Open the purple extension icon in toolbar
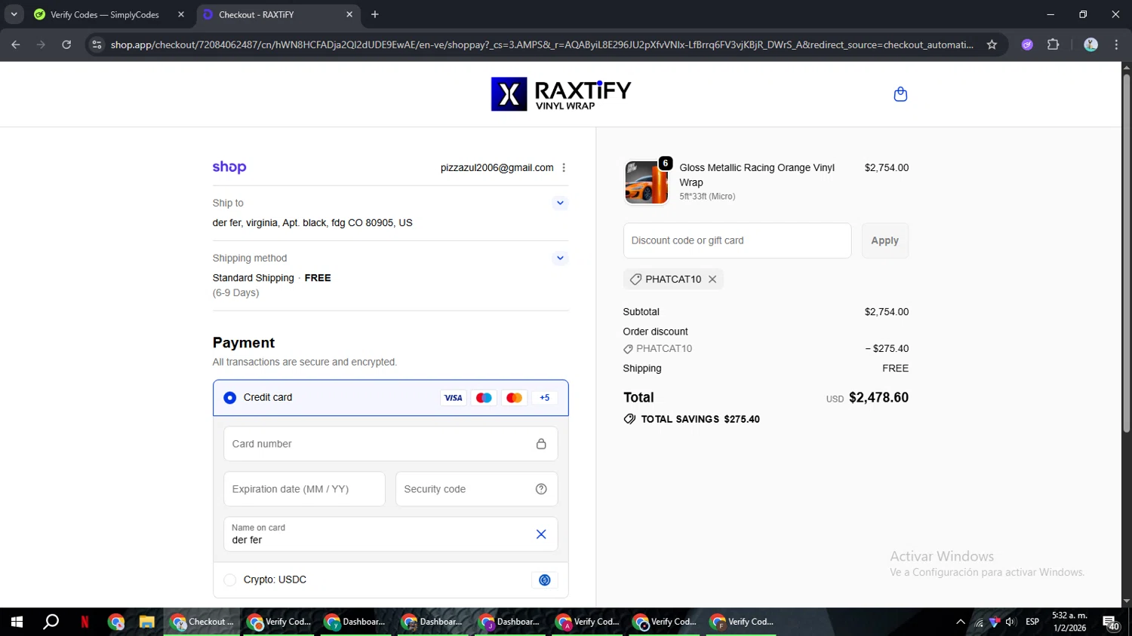This screenshot has width=1132, height=636. pos(1027,44)
